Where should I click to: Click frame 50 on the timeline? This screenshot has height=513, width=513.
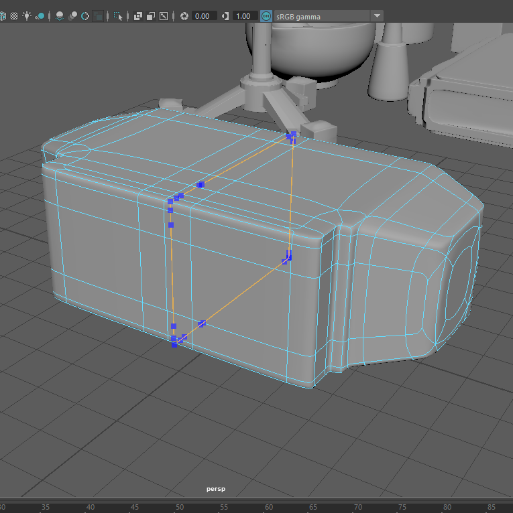tap(180, 507)
